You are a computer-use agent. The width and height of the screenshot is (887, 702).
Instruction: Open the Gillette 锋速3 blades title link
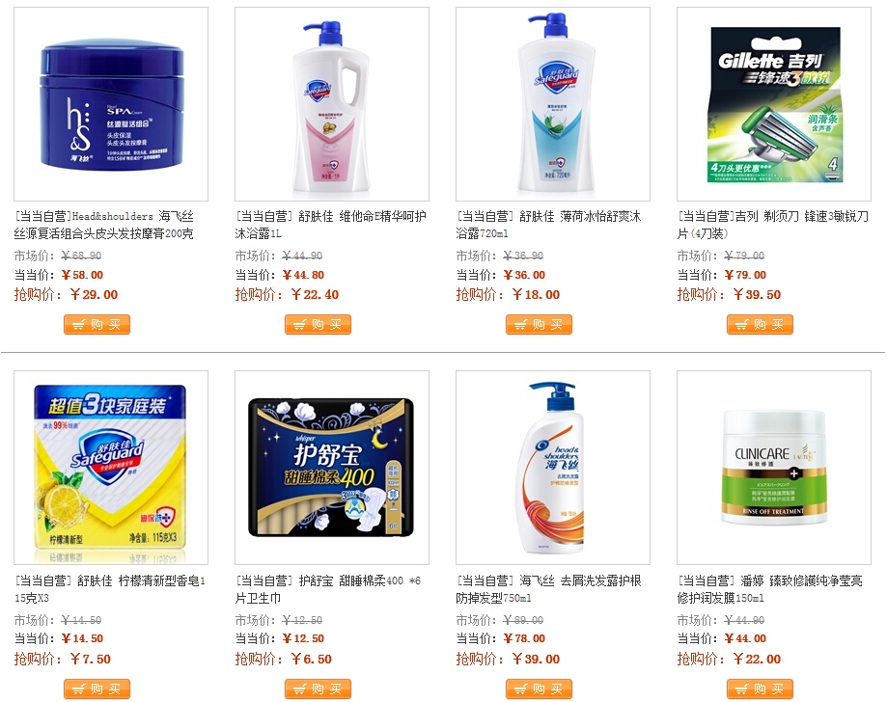[x=773, y=225]
